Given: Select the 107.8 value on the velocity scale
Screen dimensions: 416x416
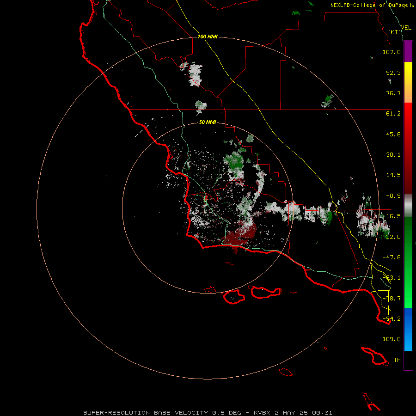Looking at the screenshot, I should pyautogui.click(x=392, y=52).
